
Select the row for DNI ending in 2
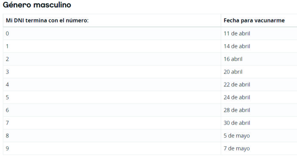[150, 59]
